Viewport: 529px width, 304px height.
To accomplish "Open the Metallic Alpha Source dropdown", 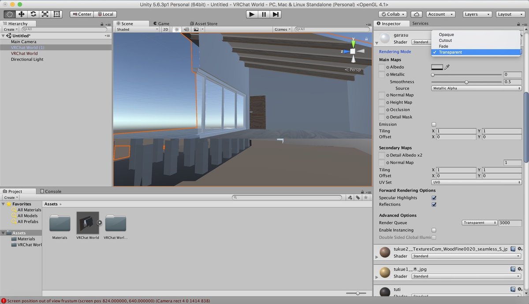I will 476,88.
